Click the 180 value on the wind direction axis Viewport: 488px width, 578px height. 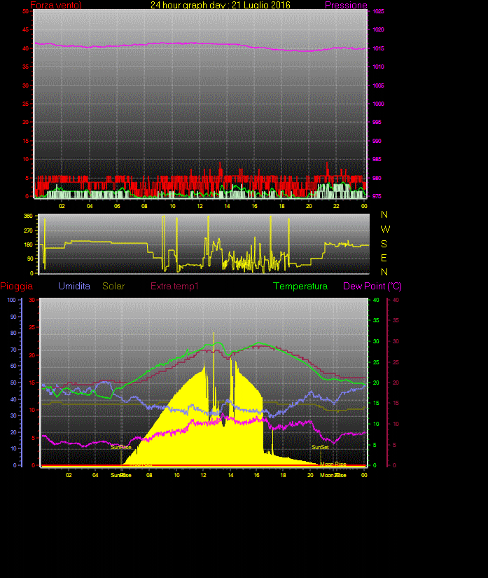tap(29, 245)
